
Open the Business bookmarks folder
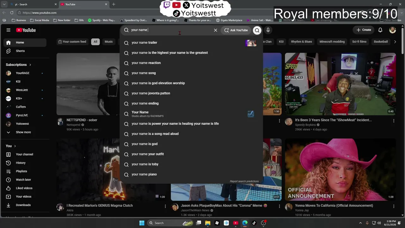(19, 20)
